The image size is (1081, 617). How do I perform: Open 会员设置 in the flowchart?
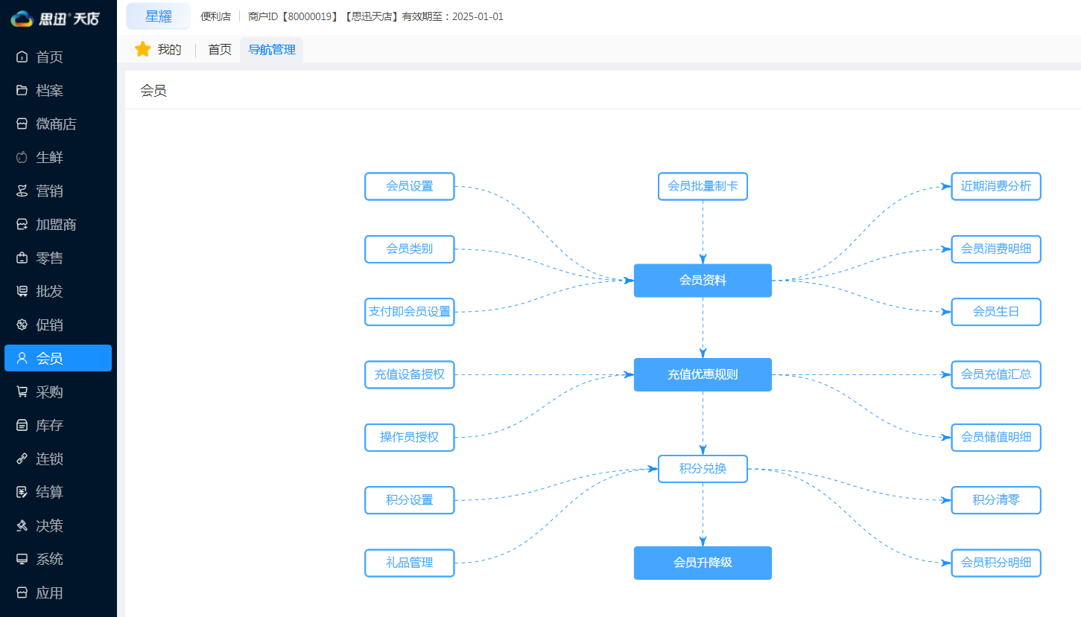click(409, 186)
